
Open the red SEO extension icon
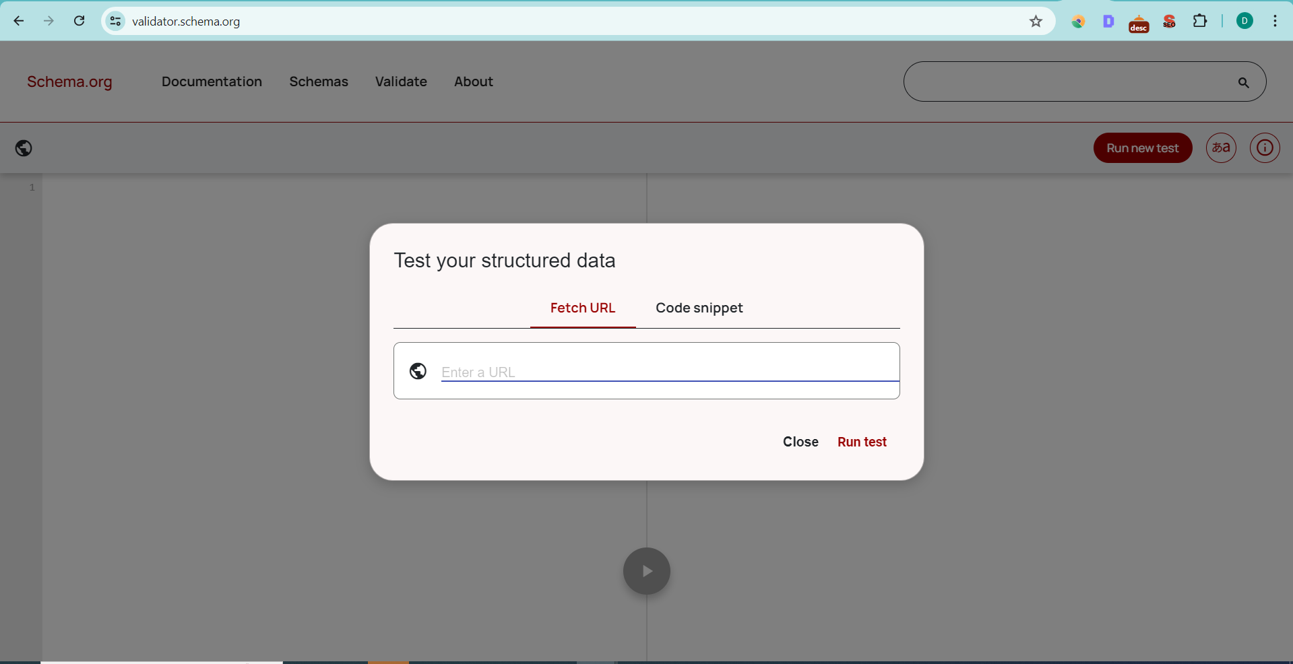point(1169,22)
